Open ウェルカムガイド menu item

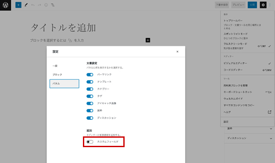pos(247,99)
